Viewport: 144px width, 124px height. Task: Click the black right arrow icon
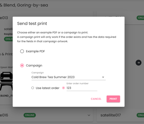138,63
